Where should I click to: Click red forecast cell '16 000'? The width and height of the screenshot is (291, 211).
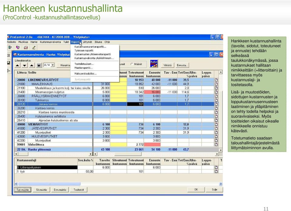[x=152, y=92]
